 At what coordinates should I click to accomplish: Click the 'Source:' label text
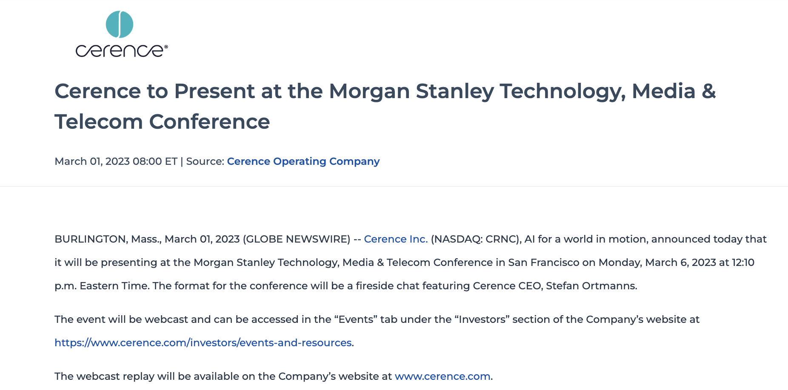click(x=205, y=161)
